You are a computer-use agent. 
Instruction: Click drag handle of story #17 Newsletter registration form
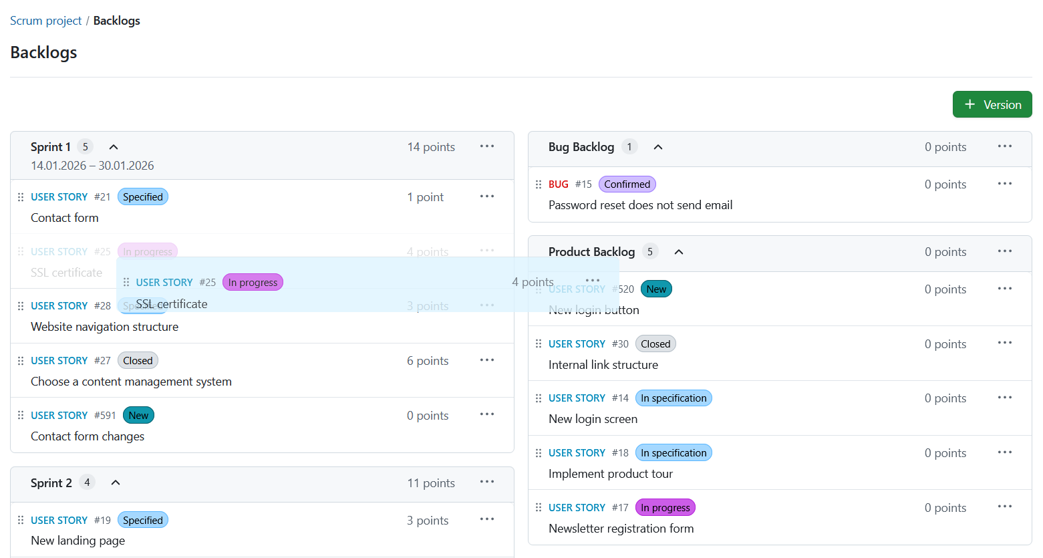click(x=539, y=507)
